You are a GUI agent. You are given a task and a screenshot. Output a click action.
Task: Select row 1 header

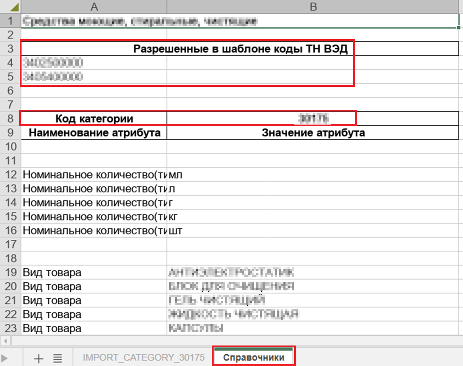10,21
